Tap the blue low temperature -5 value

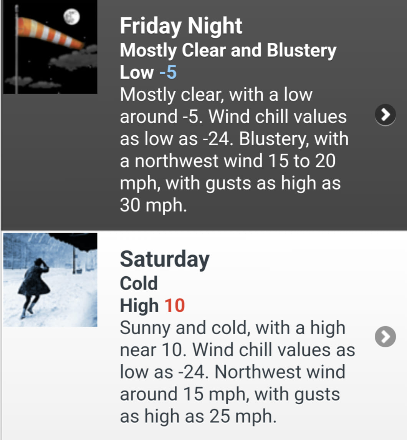tap(168, 72)
